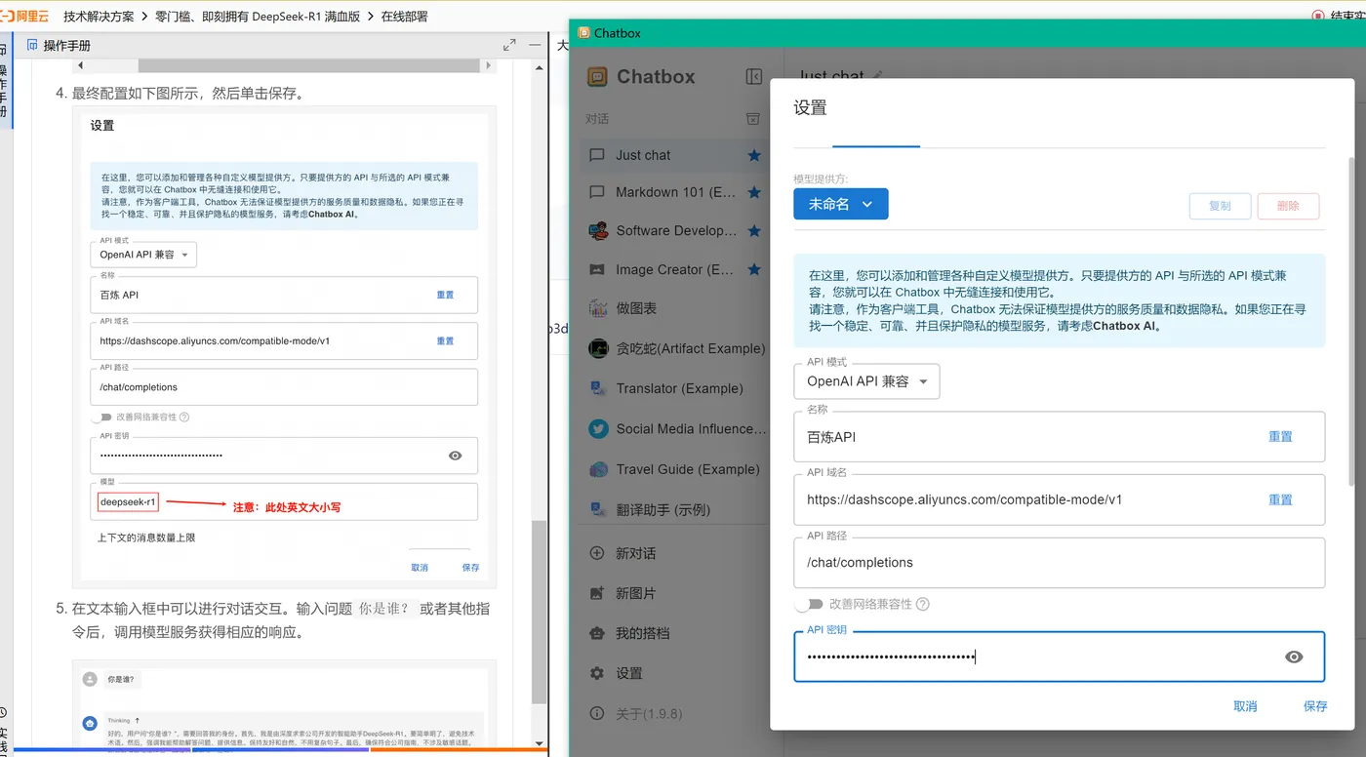Click the book icon beside 操作手册 panel title
1366x757 pixels.
point(32,45)
